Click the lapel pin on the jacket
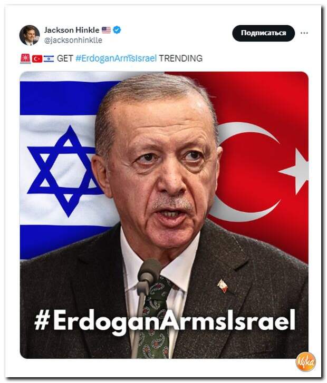 223,286
